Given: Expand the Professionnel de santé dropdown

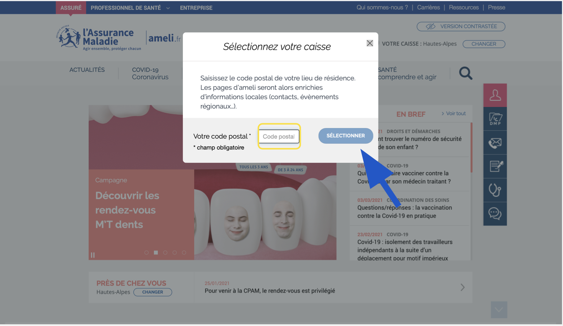Looking at the screenshot, I should point(130,8).
